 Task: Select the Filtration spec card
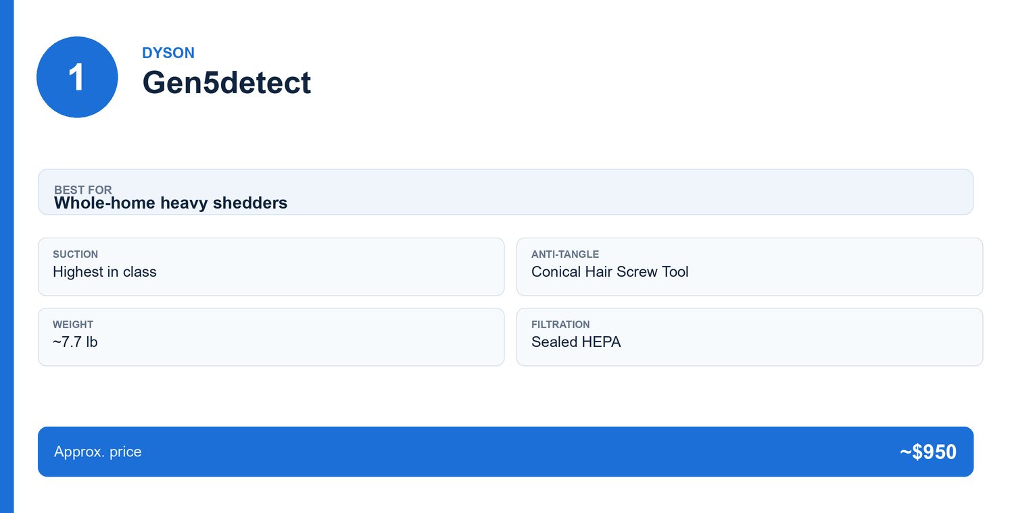750,337
